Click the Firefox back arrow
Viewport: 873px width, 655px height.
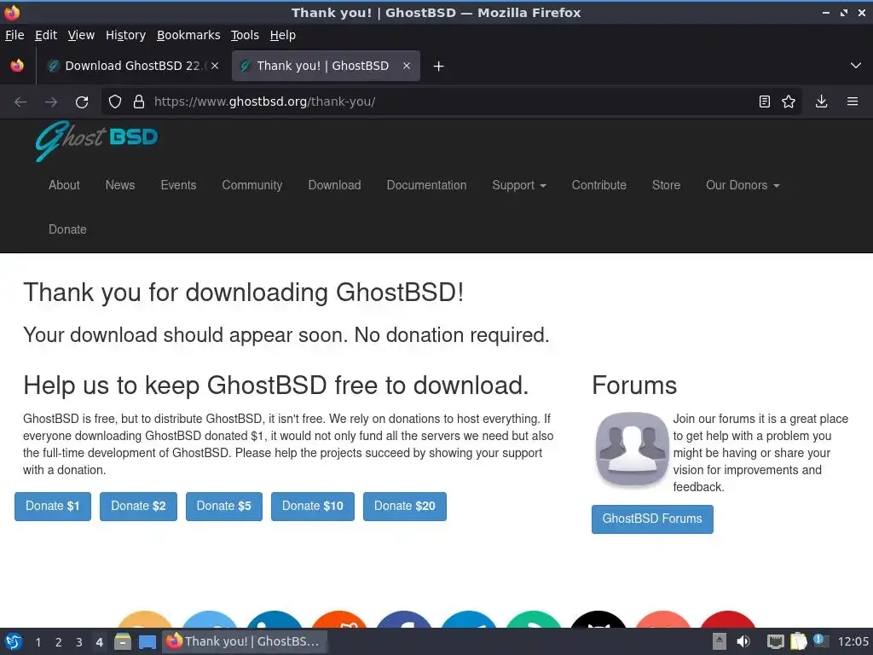20,102
